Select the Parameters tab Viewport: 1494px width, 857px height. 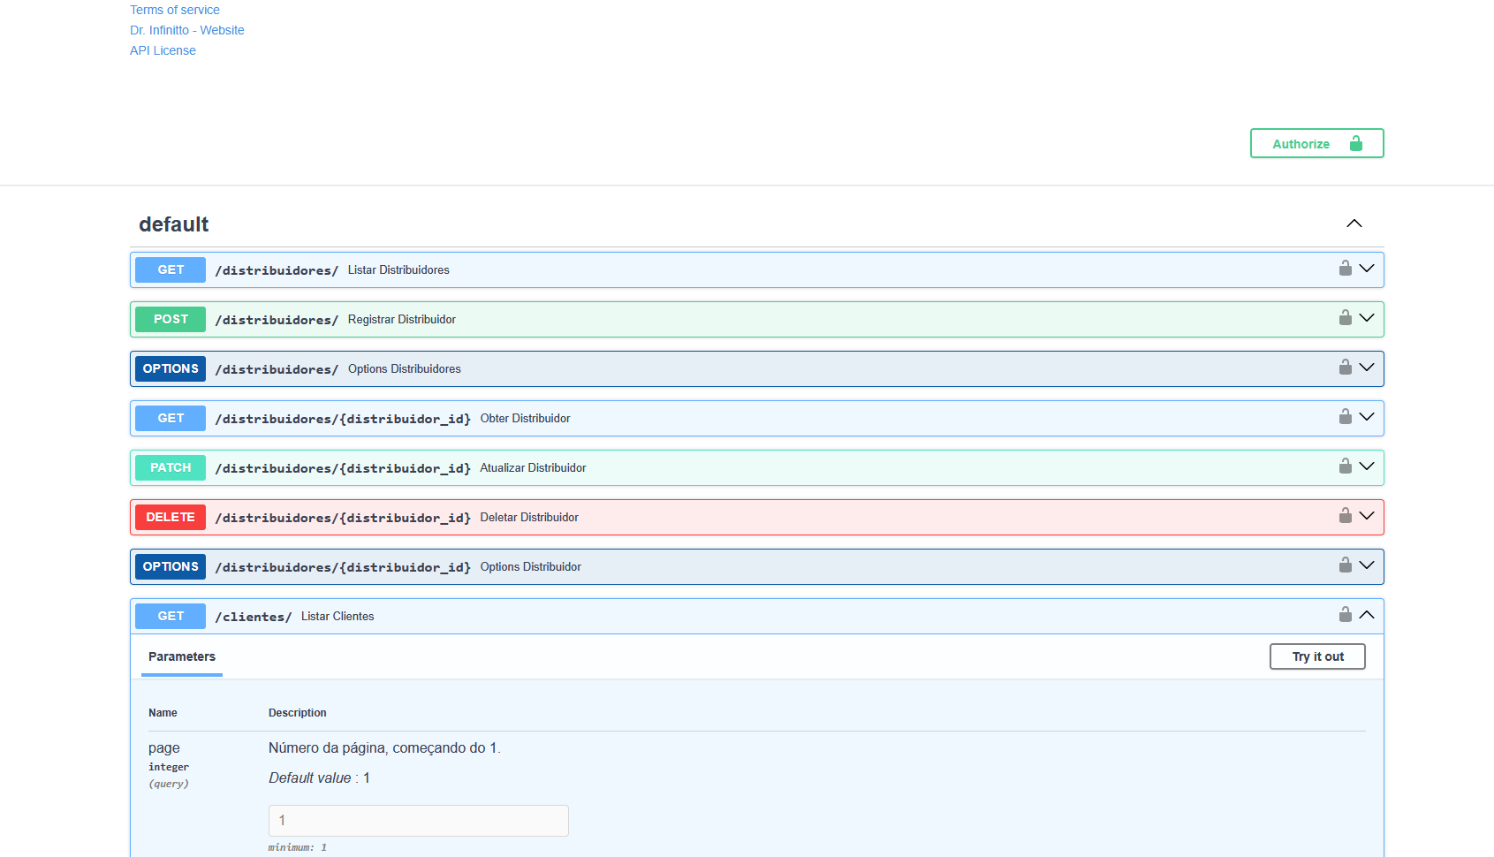[181, 656]
